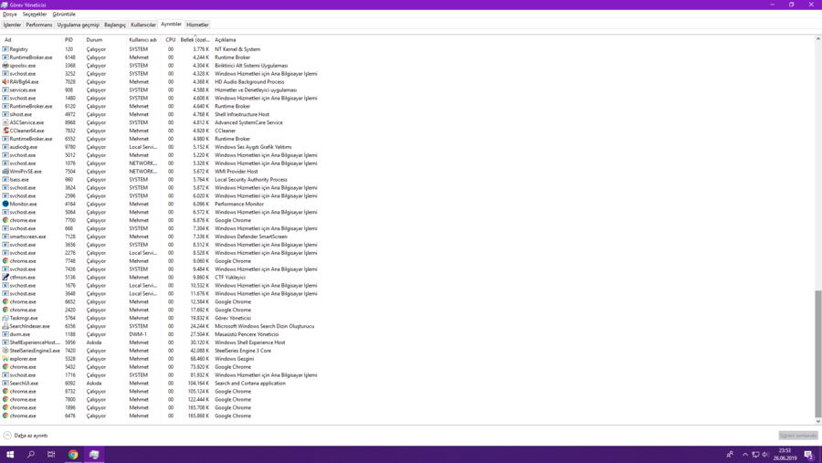Click the Taskmgr.exe icon

pos(5,318)
